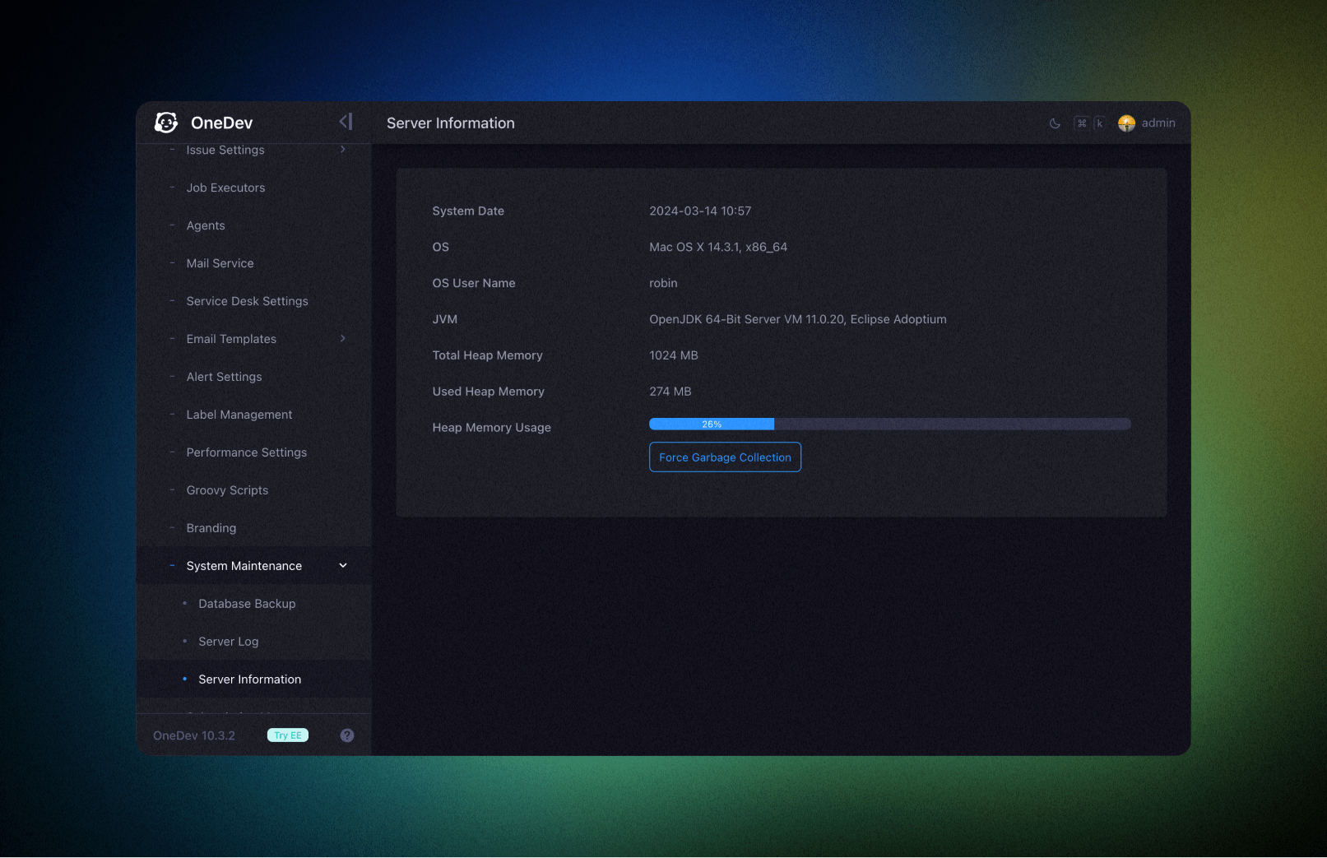Open Job Executors page
This screenshot has height=858, width=1327.
225,188
